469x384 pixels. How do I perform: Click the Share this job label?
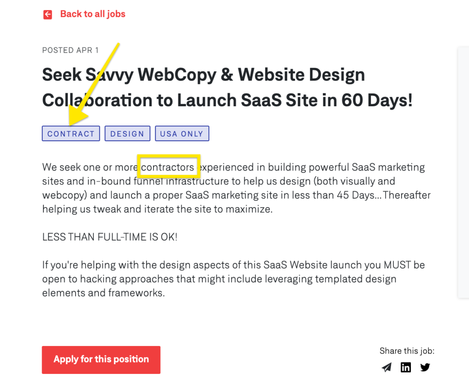point(407,351)
